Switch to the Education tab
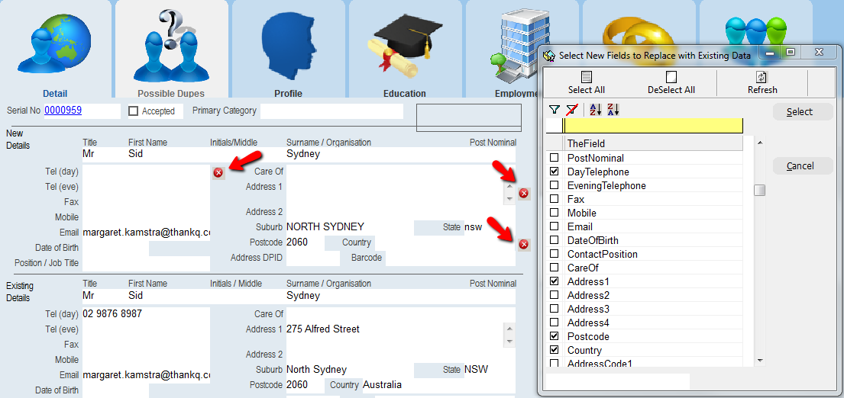 404,53
